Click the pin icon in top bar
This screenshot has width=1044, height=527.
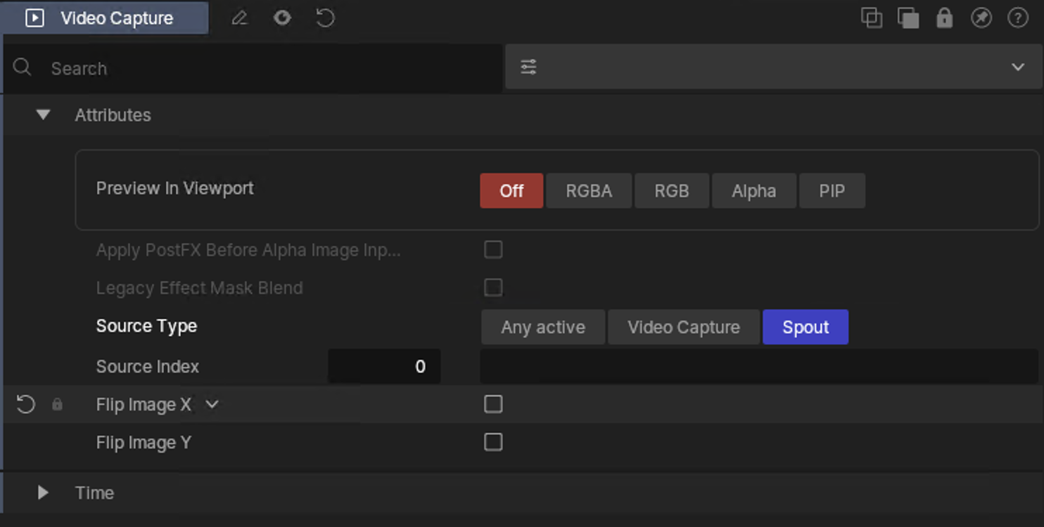pyautogui.click(x=981, y=18)
